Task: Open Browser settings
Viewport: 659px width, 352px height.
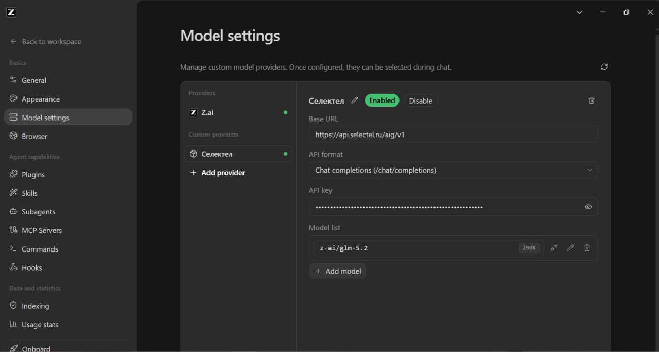Action: 68,136
